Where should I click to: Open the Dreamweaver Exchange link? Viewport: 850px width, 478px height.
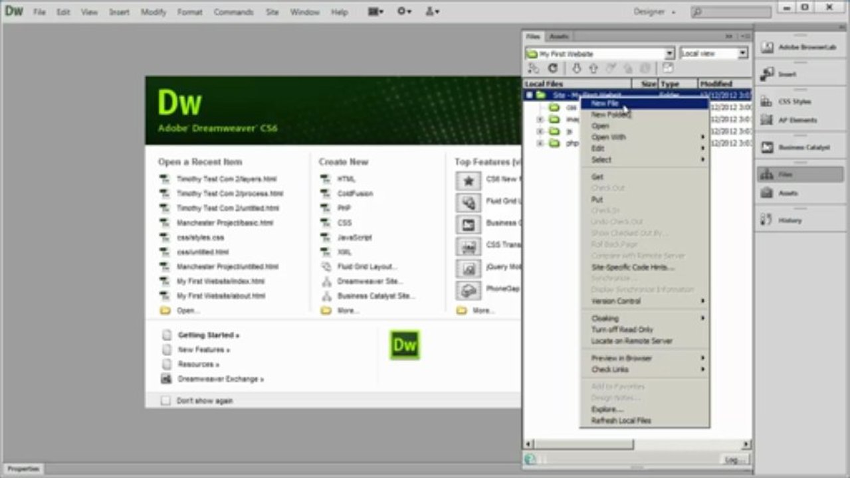pyautogui.click(x=221, y=379)
